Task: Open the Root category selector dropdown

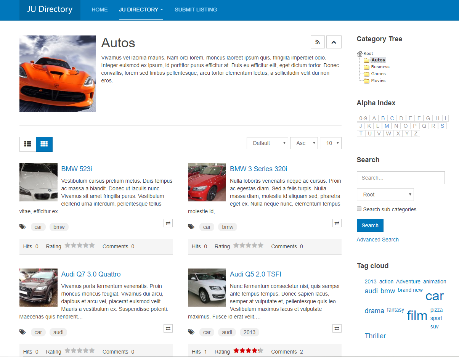Action: (x=385, y=195)
